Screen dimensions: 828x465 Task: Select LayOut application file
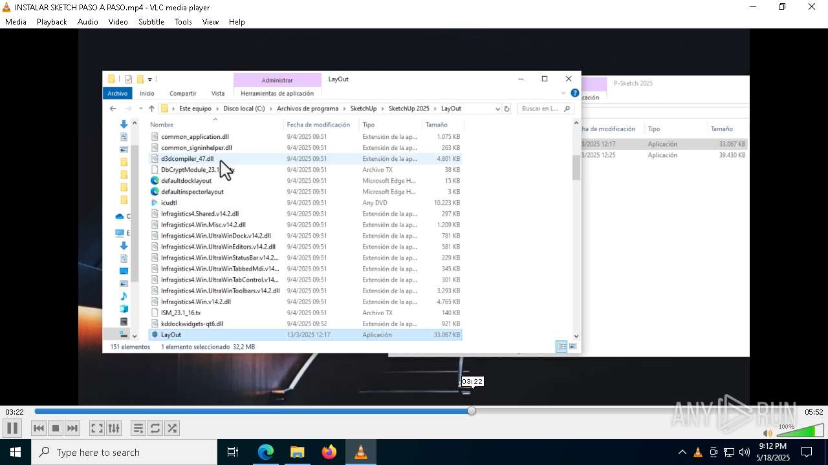[x=305, y=335]
